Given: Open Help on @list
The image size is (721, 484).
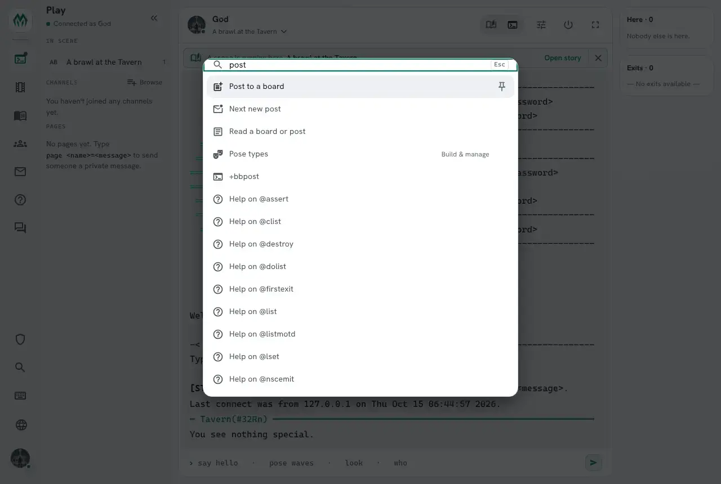Looking at the screenshot, I should click(360, 312).
